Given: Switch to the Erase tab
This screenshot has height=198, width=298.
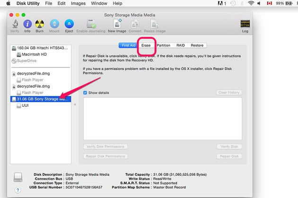Looking at the screenshot, I should coord(146,45).
